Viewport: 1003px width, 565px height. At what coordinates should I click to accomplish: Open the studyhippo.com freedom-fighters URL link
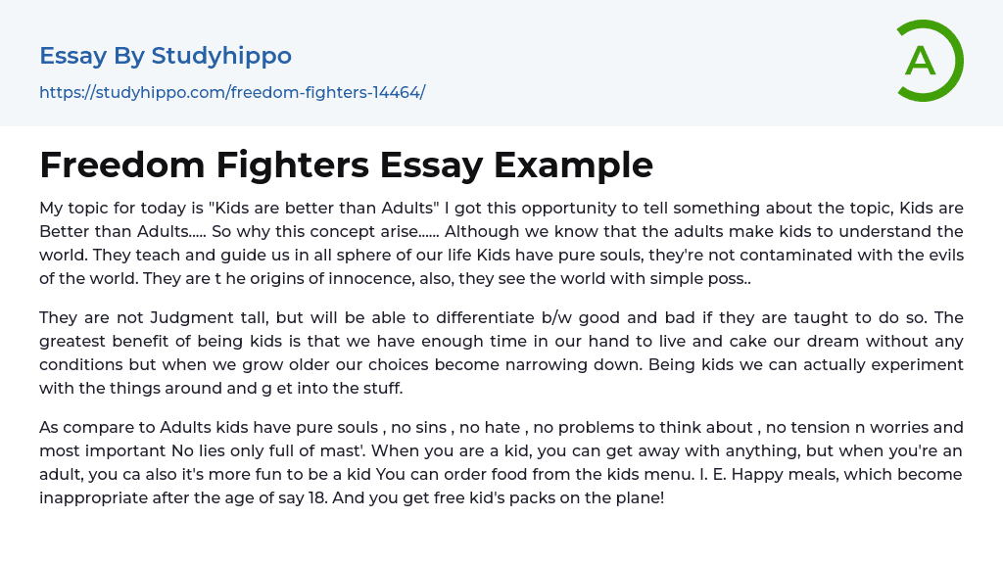232,92
